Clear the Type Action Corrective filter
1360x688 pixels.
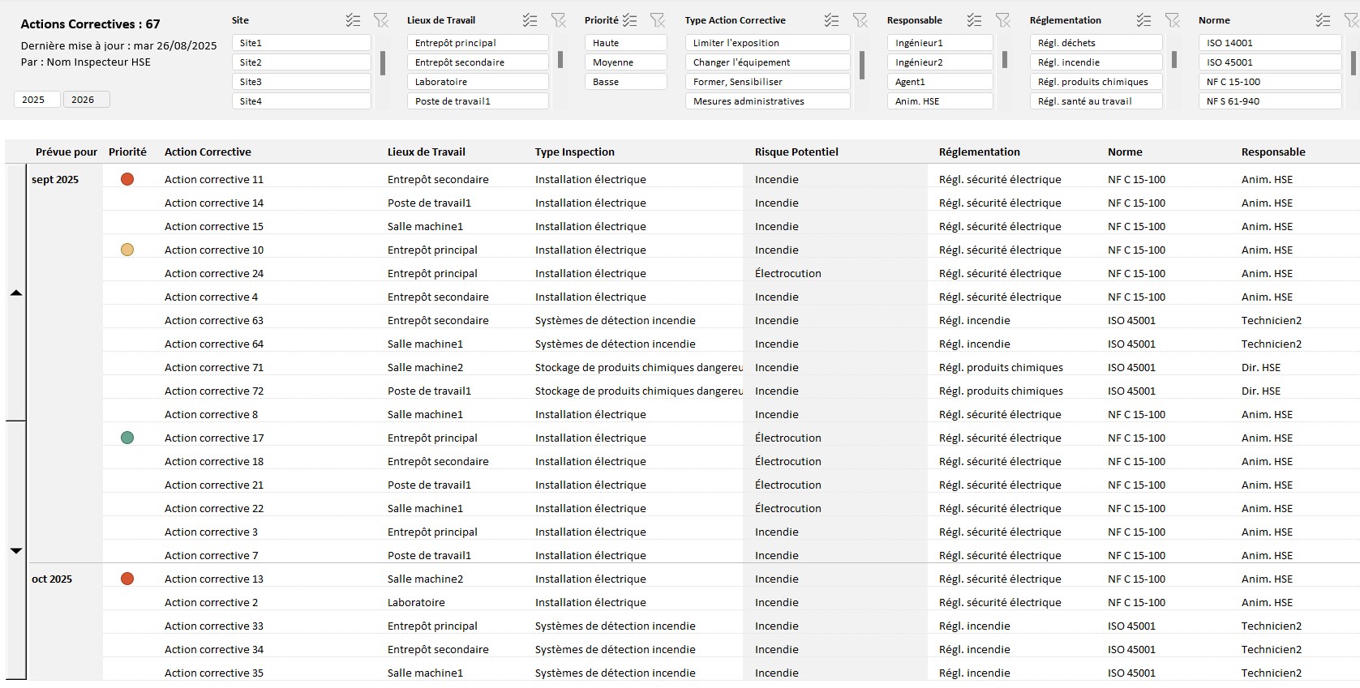[x=860, y=20]
